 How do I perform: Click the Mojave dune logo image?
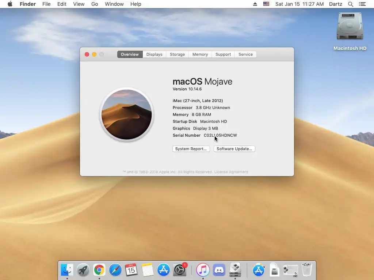(127, 114)
